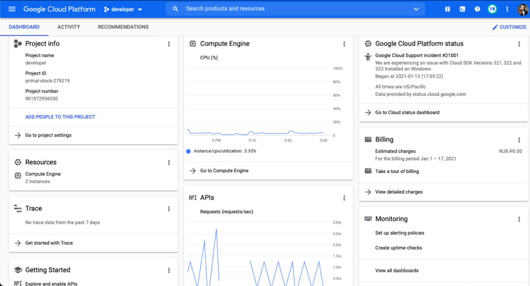Screen dimensions: 530x286
Task: Open the developer project selector dropdown
Action: point(123,9)
